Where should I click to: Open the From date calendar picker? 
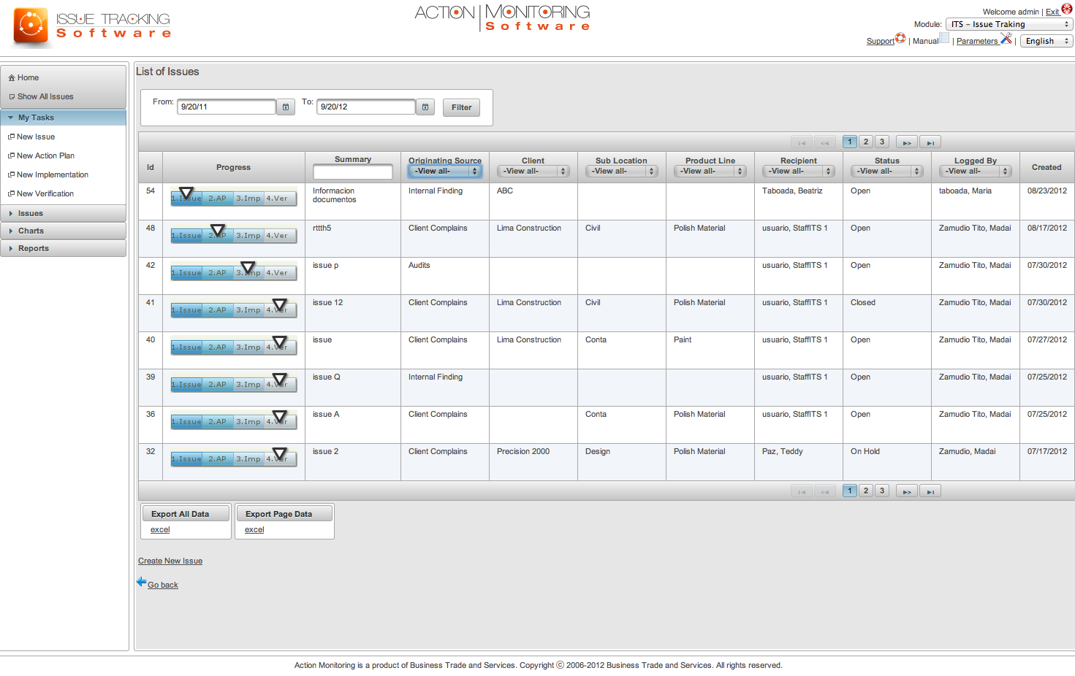286,107
